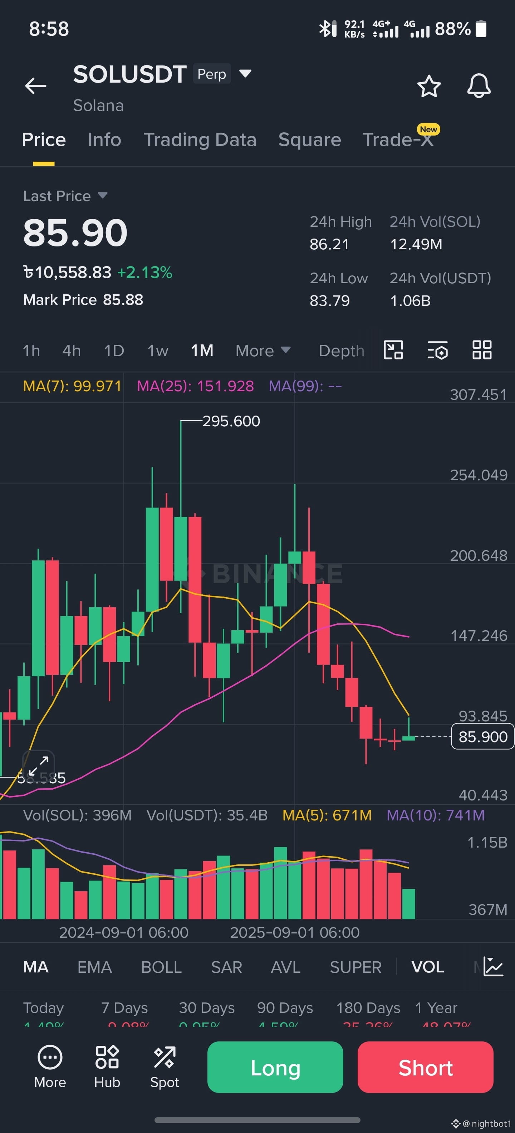
Task: Open the Hub icon
Action: click(x=107, y=1067)
